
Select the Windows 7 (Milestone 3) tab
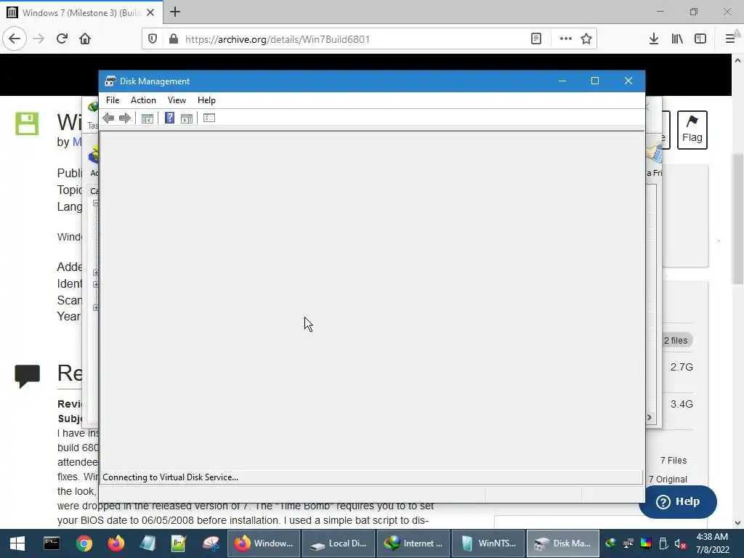[x=81, y=13]
